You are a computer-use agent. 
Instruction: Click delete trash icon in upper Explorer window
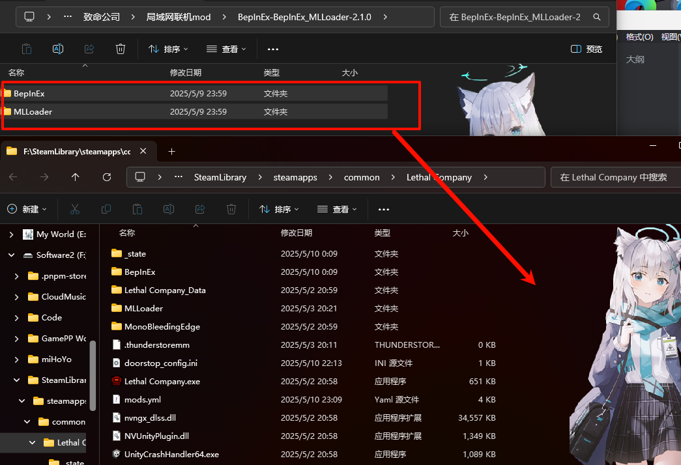[121, 49]
